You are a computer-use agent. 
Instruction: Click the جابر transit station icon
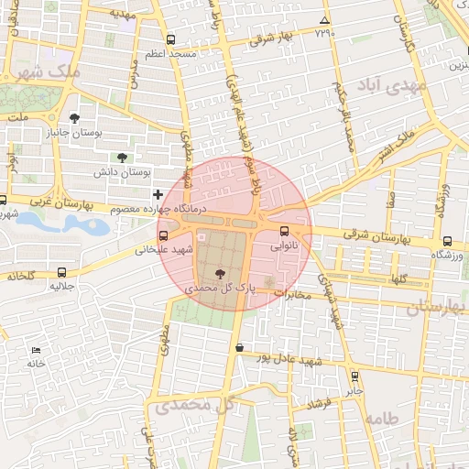(354, 376)
